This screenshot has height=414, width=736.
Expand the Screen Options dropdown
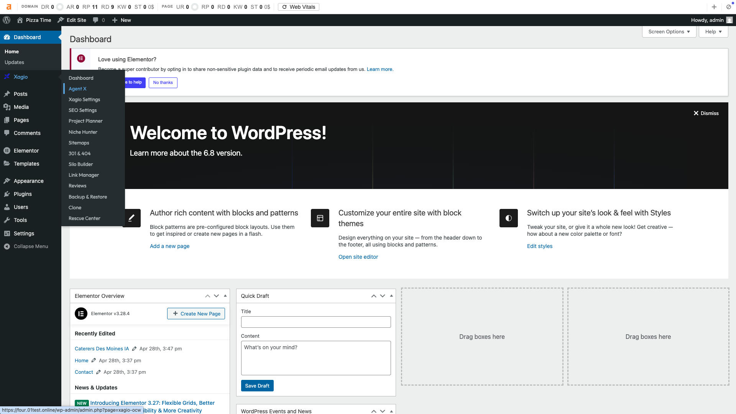[x=669, y=32]
